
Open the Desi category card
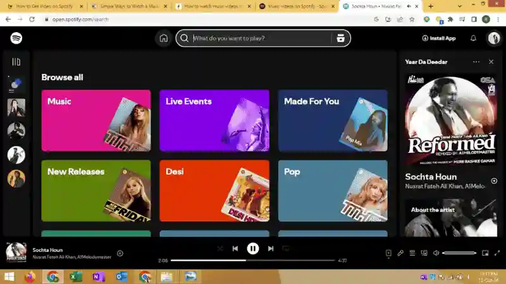214,191
